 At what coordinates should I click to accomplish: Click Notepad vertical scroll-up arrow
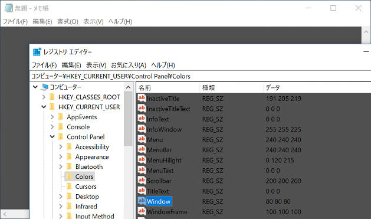tap(366, 32)
